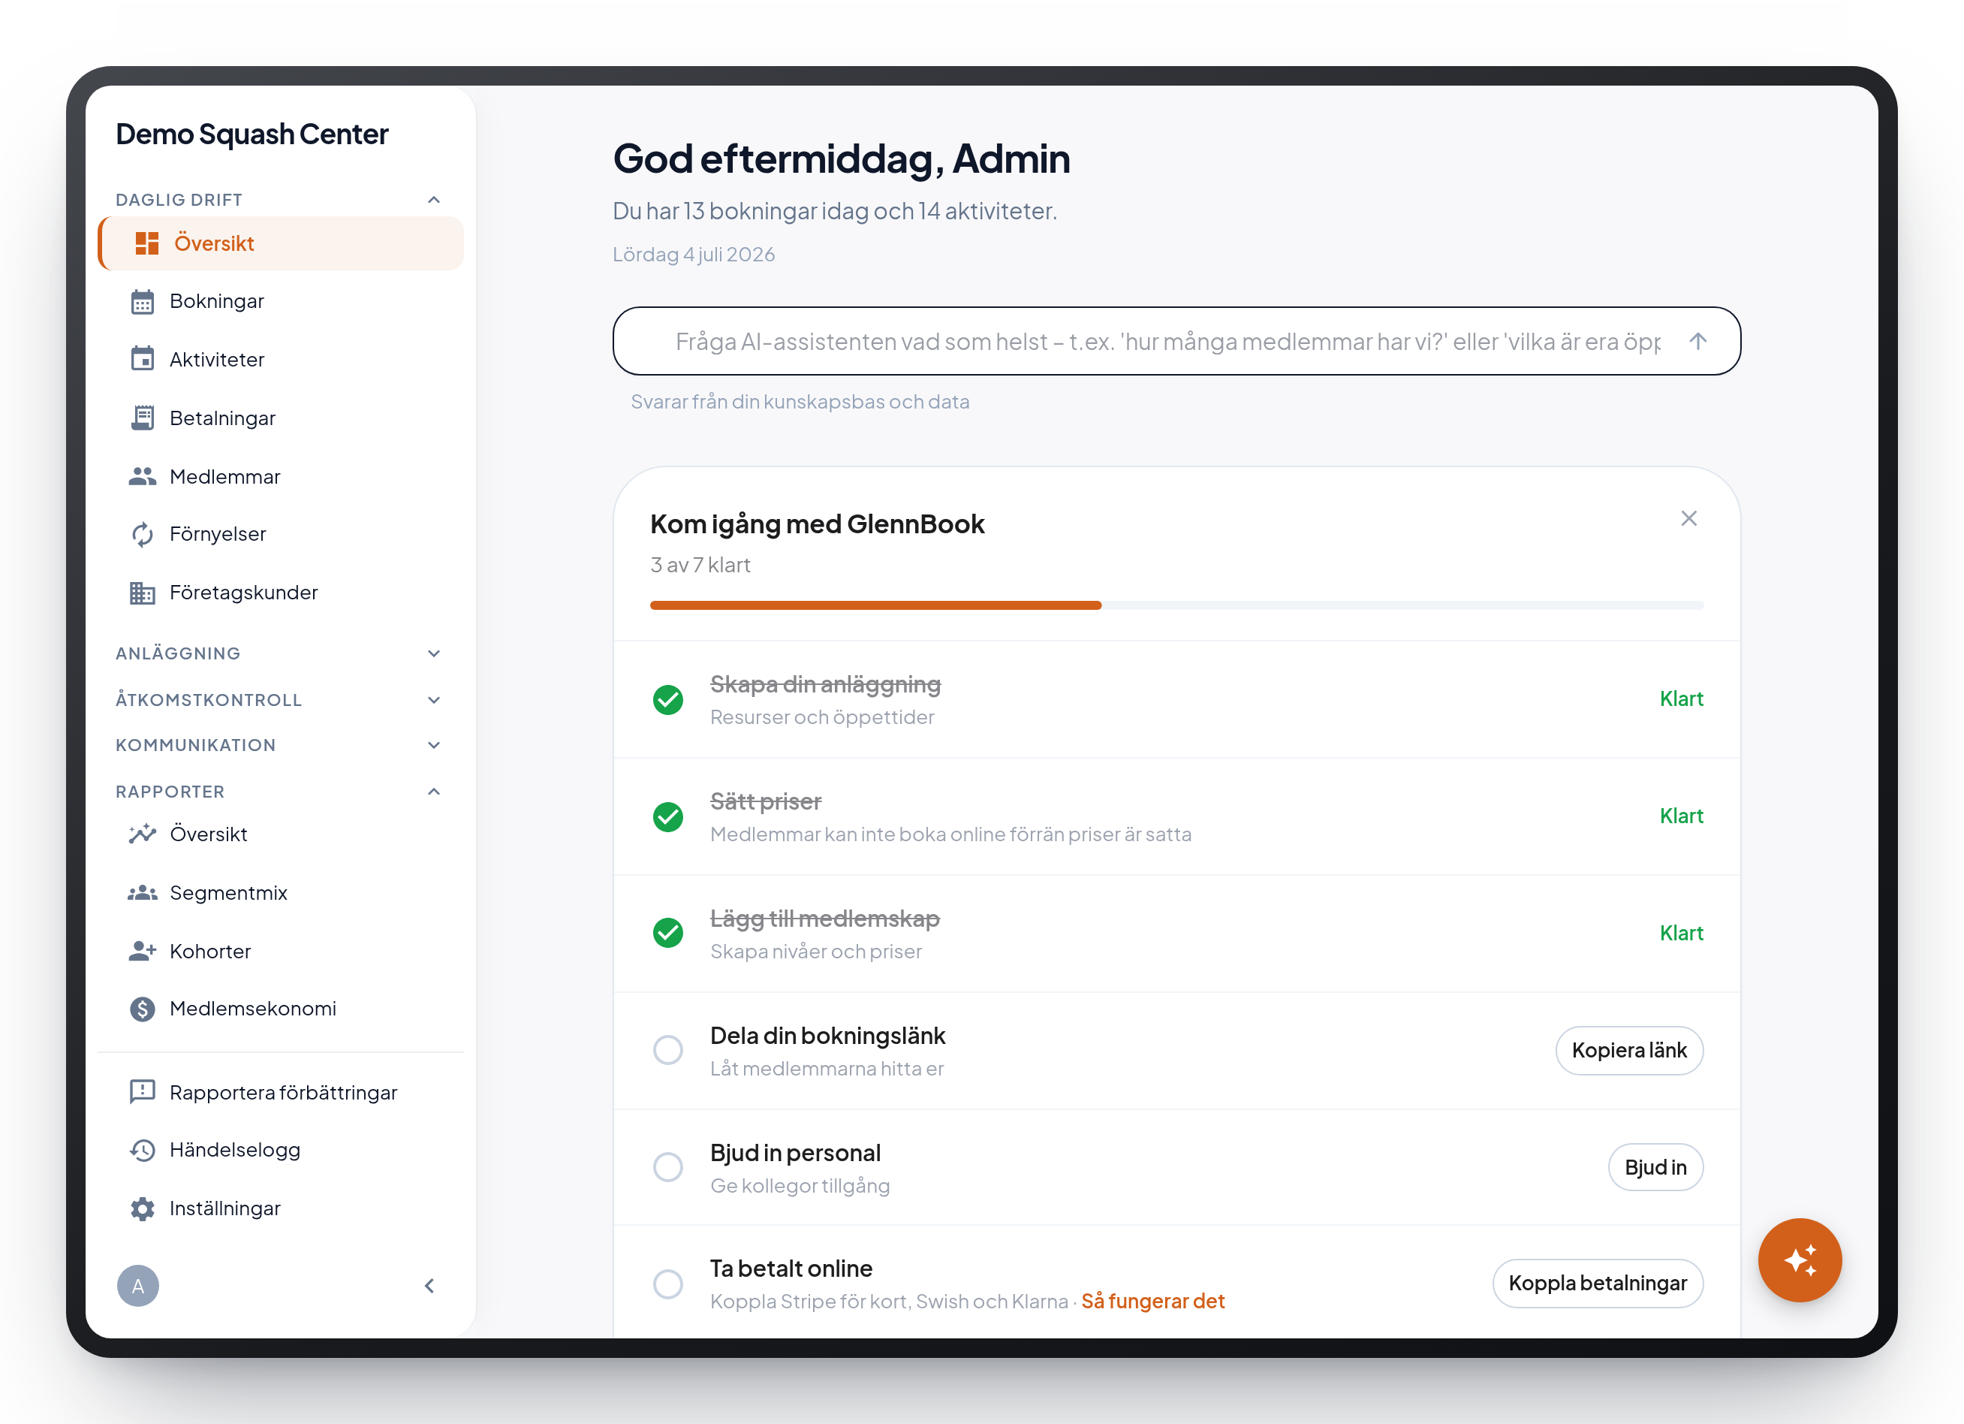Open the Händelselogg history icon
This screenshot has height=1424, width=1964.
pyautogui.click(x=142, y=1151)
